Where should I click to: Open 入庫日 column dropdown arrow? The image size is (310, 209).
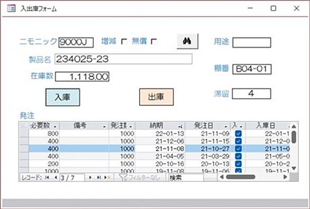(289, 126)
